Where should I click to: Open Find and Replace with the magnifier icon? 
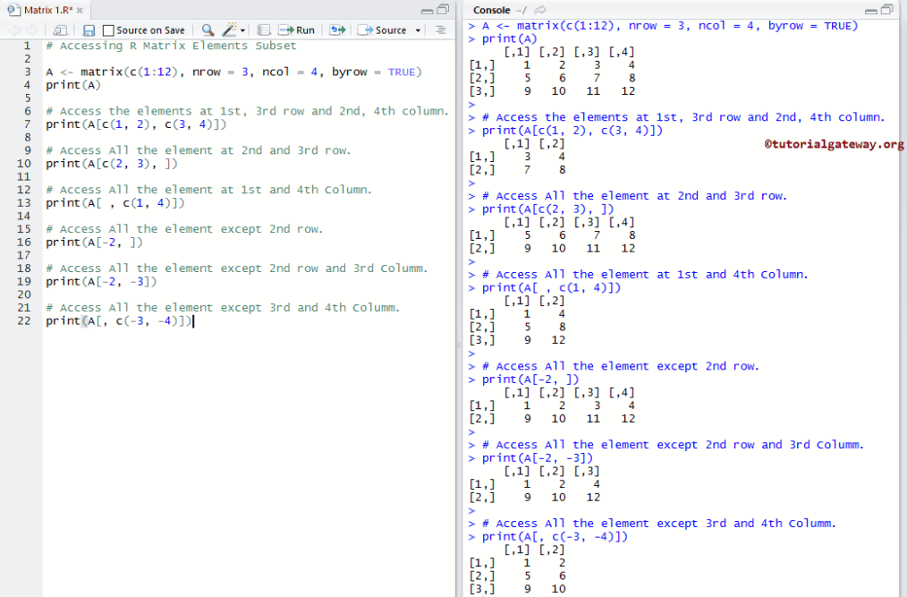[x=208, y=30]
